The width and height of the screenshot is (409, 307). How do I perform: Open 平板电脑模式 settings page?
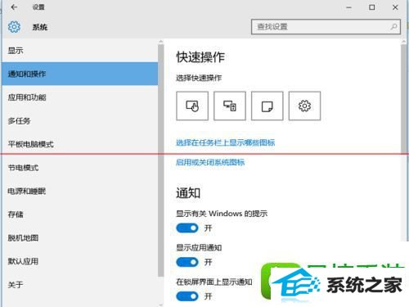(79, 144)
